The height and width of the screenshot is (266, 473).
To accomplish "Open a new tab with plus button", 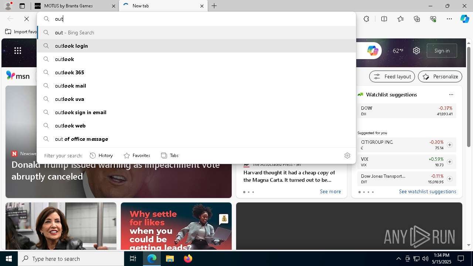I will (214, 6).
